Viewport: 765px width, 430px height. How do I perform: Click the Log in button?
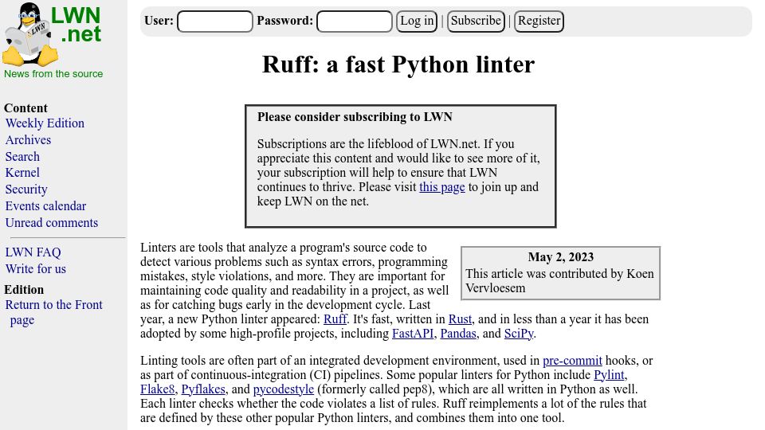(x=417, y=21)
